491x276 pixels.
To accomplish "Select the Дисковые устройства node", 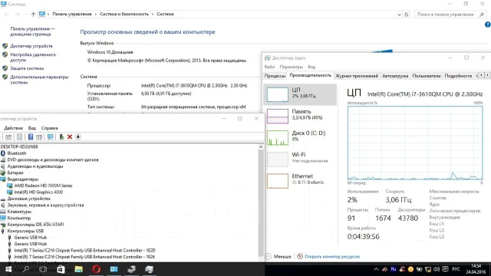I will (29, 199).
